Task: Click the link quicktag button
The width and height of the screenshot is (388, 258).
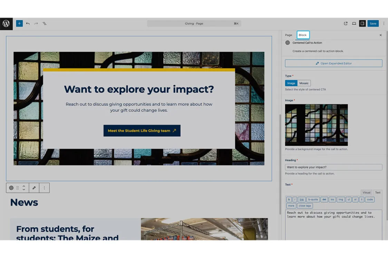Action: pos(302,199)
